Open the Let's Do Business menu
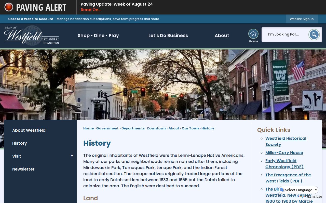This screenshot has height=203, width=326. (x=168, y=36)
